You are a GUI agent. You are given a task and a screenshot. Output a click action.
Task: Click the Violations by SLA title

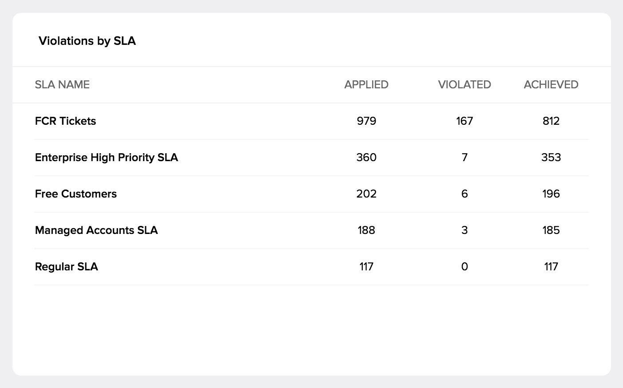point(87,41)
